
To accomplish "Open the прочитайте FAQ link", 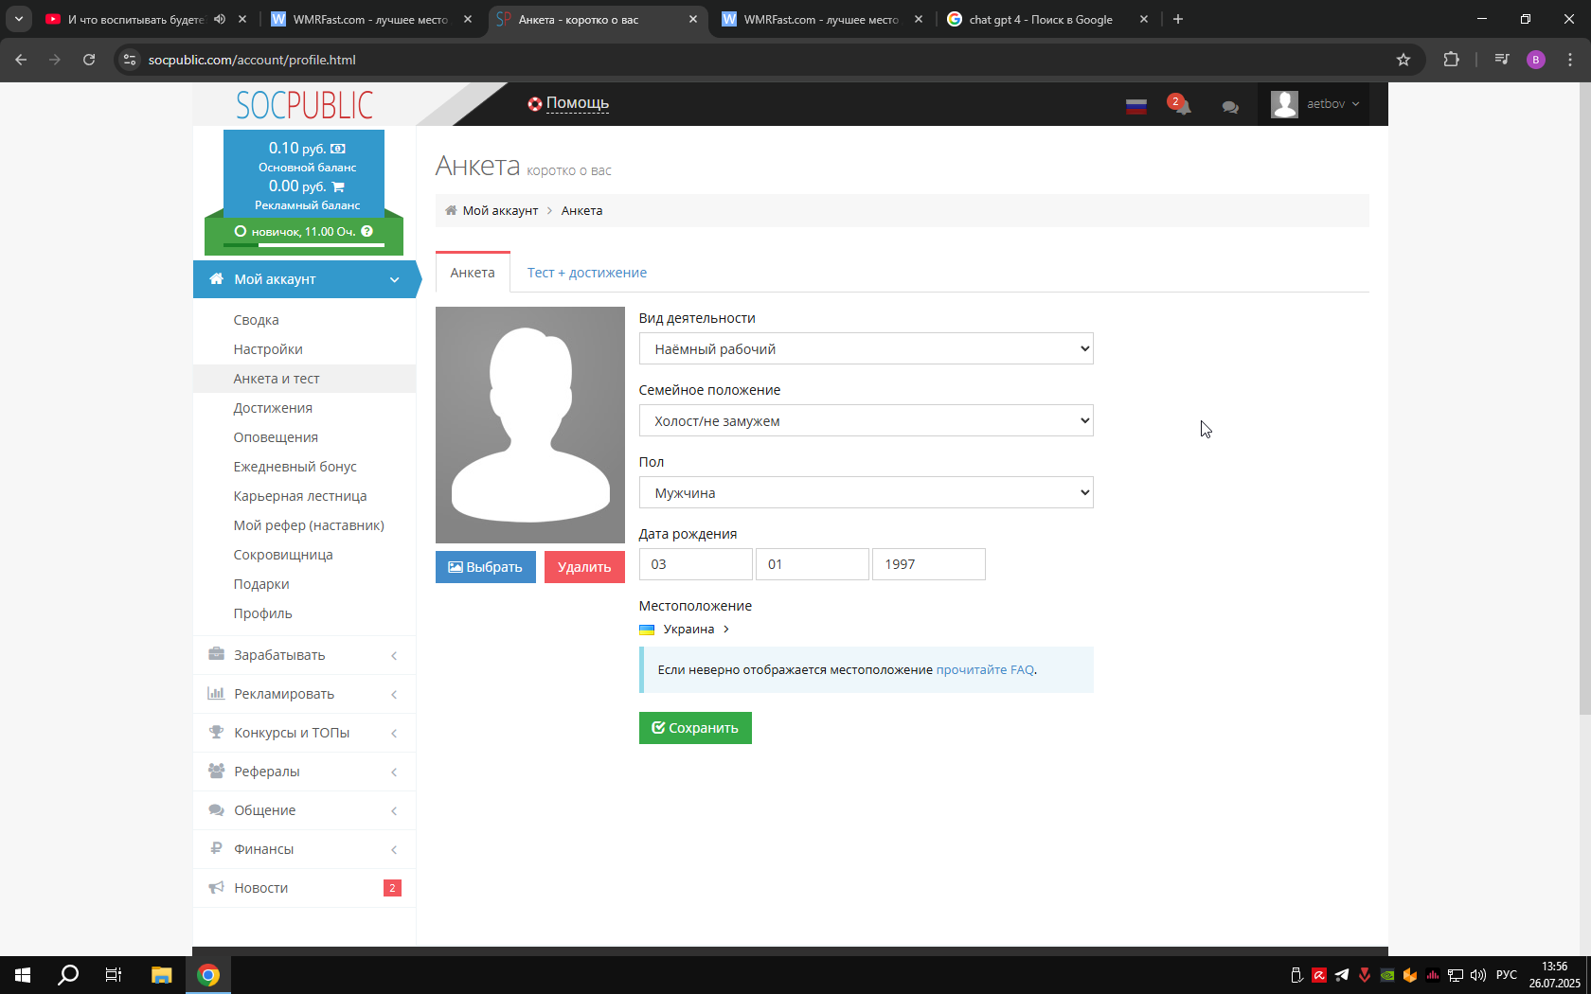I will tap(985, 669).
